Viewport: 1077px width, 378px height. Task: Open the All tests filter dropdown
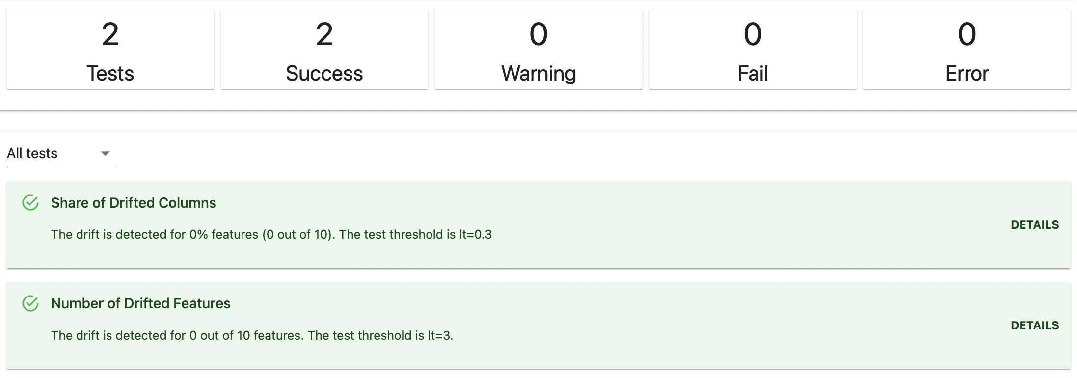pos(61,154)
